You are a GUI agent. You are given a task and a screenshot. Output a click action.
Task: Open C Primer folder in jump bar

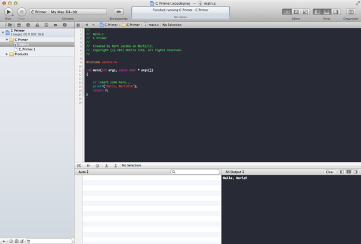click(x=131, y=25)
